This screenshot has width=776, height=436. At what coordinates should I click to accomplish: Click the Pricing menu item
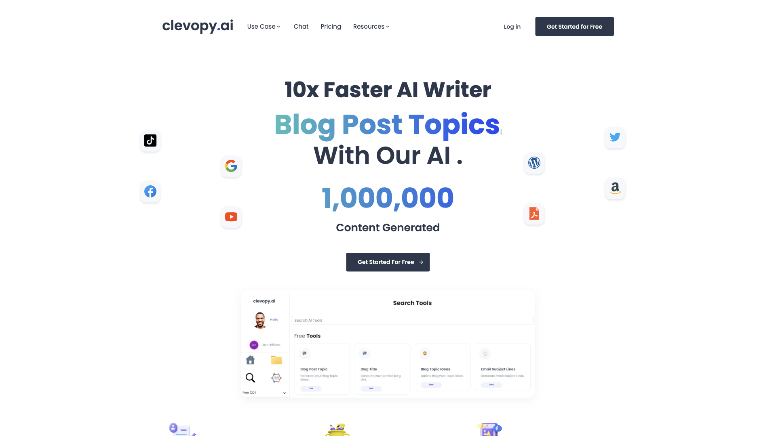[331, 26]
